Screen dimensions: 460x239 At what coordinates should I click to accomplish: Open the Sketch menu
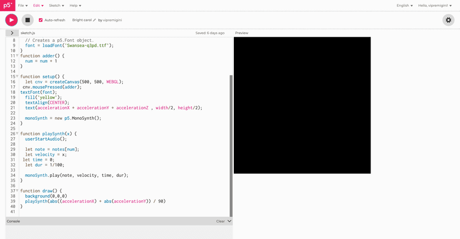coord(56,6)
